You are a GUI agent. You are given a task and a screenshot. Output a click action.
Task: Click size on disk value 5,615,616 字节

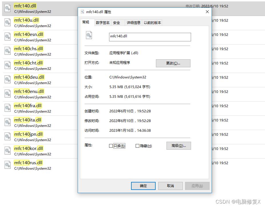(x=130, y=97)
